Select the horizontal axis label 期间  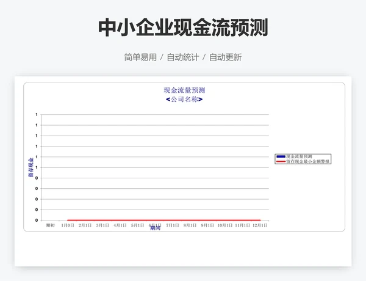point(155,228)
